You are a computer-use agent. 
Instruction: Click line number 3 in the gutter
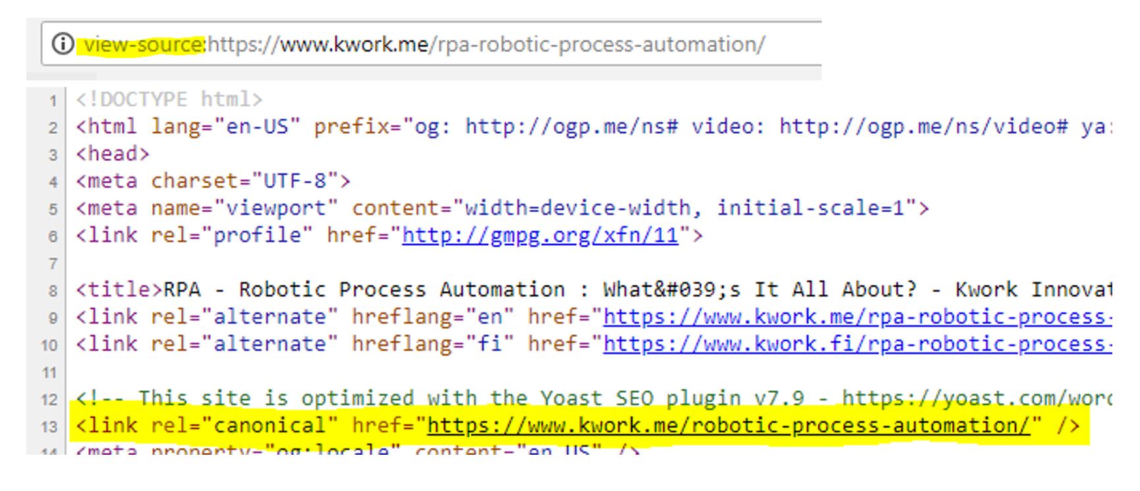pos(53,155)
